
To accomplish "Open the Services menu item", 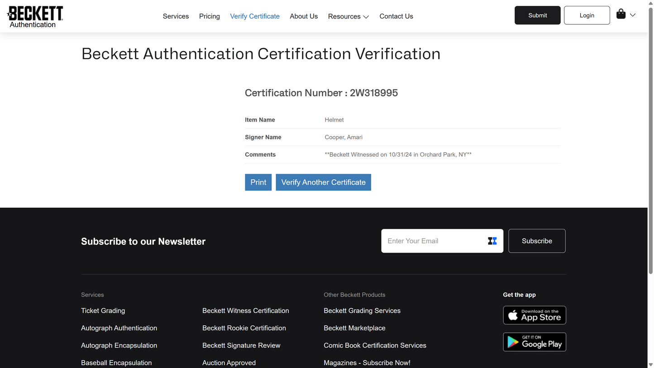I will [x=176, y=16].
